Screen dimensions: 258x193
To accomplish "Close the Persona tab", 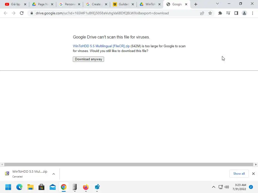I will [79, 5].
